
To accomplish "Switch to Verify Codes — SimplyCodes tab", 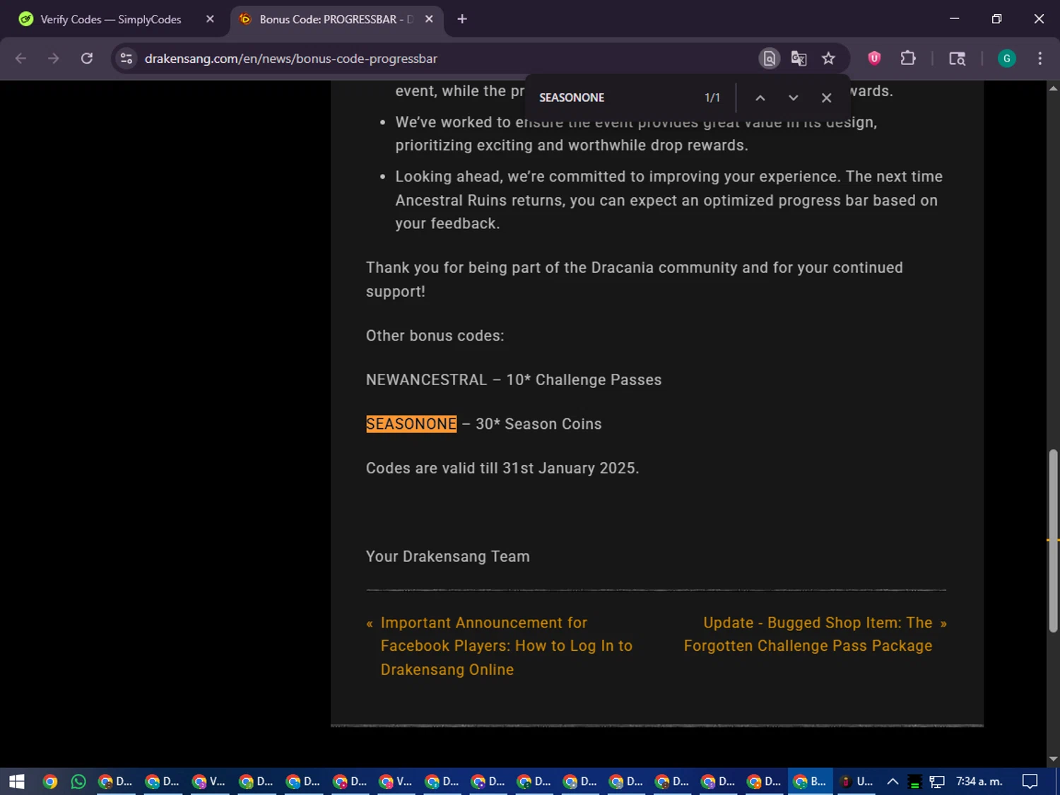I will (111, 19).
